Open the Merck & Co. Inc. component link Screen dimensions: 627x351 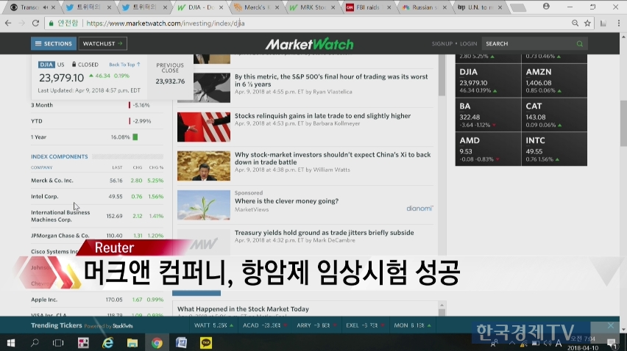(x=52, y=181)
